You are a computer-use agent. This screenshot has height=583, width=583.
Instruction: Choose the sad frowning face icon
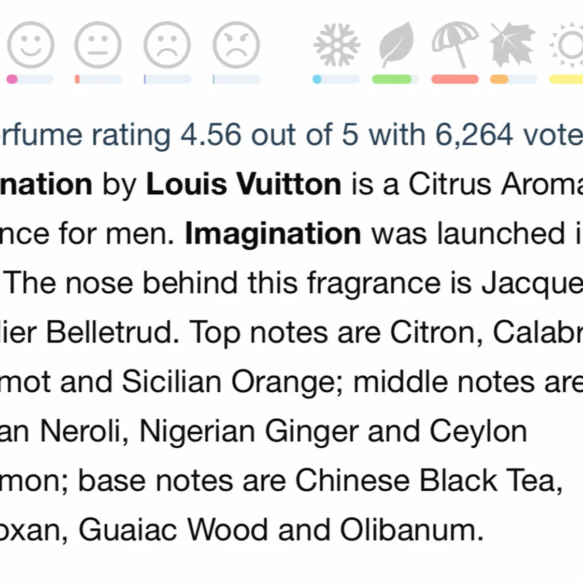coord(167,45)
